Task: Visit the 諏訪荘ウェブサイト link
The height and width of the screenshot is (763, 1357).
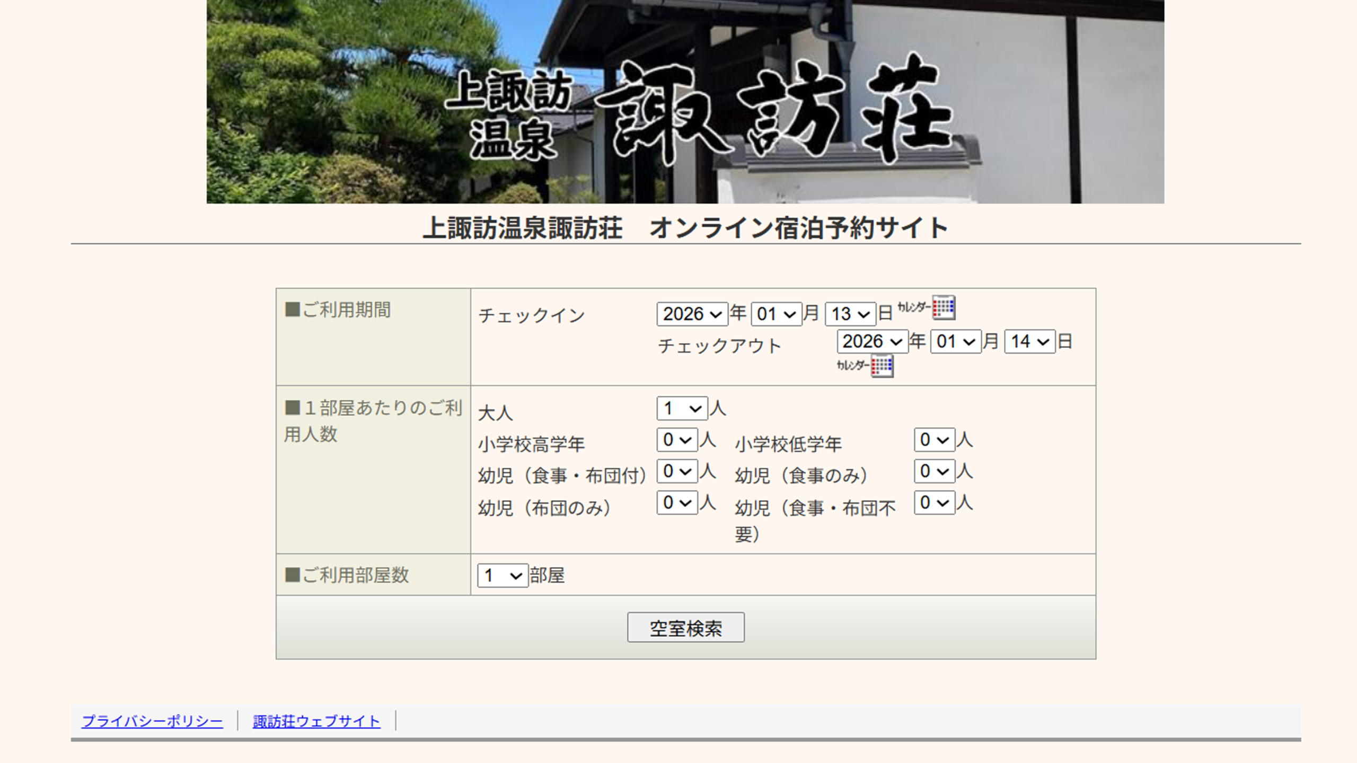Action: tap(316, 721)
